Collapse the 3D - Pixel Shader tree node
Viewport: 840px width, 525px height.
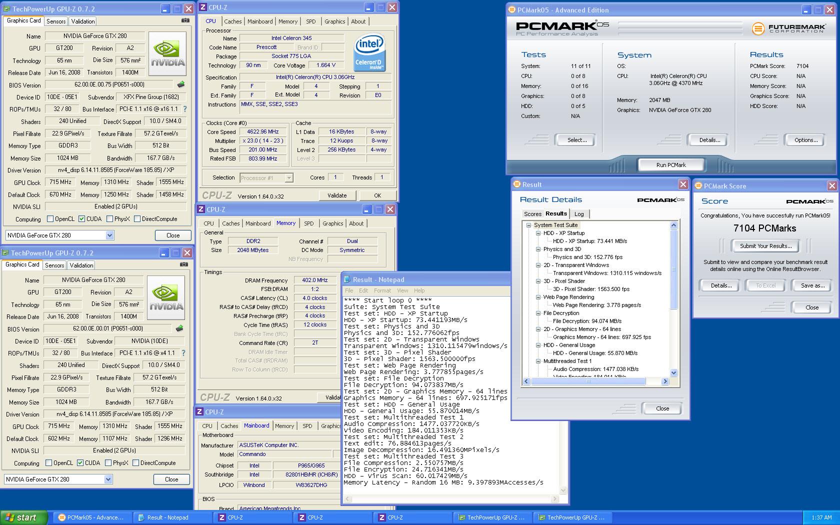click(538, 281)
